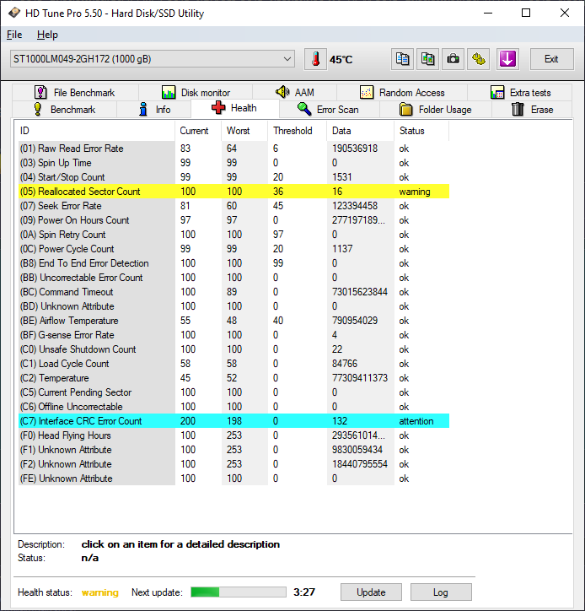The height and width of the screenshot is (611, 585).
Task: Switch to the Extra tests tab
Action: [x=520, y=92]
